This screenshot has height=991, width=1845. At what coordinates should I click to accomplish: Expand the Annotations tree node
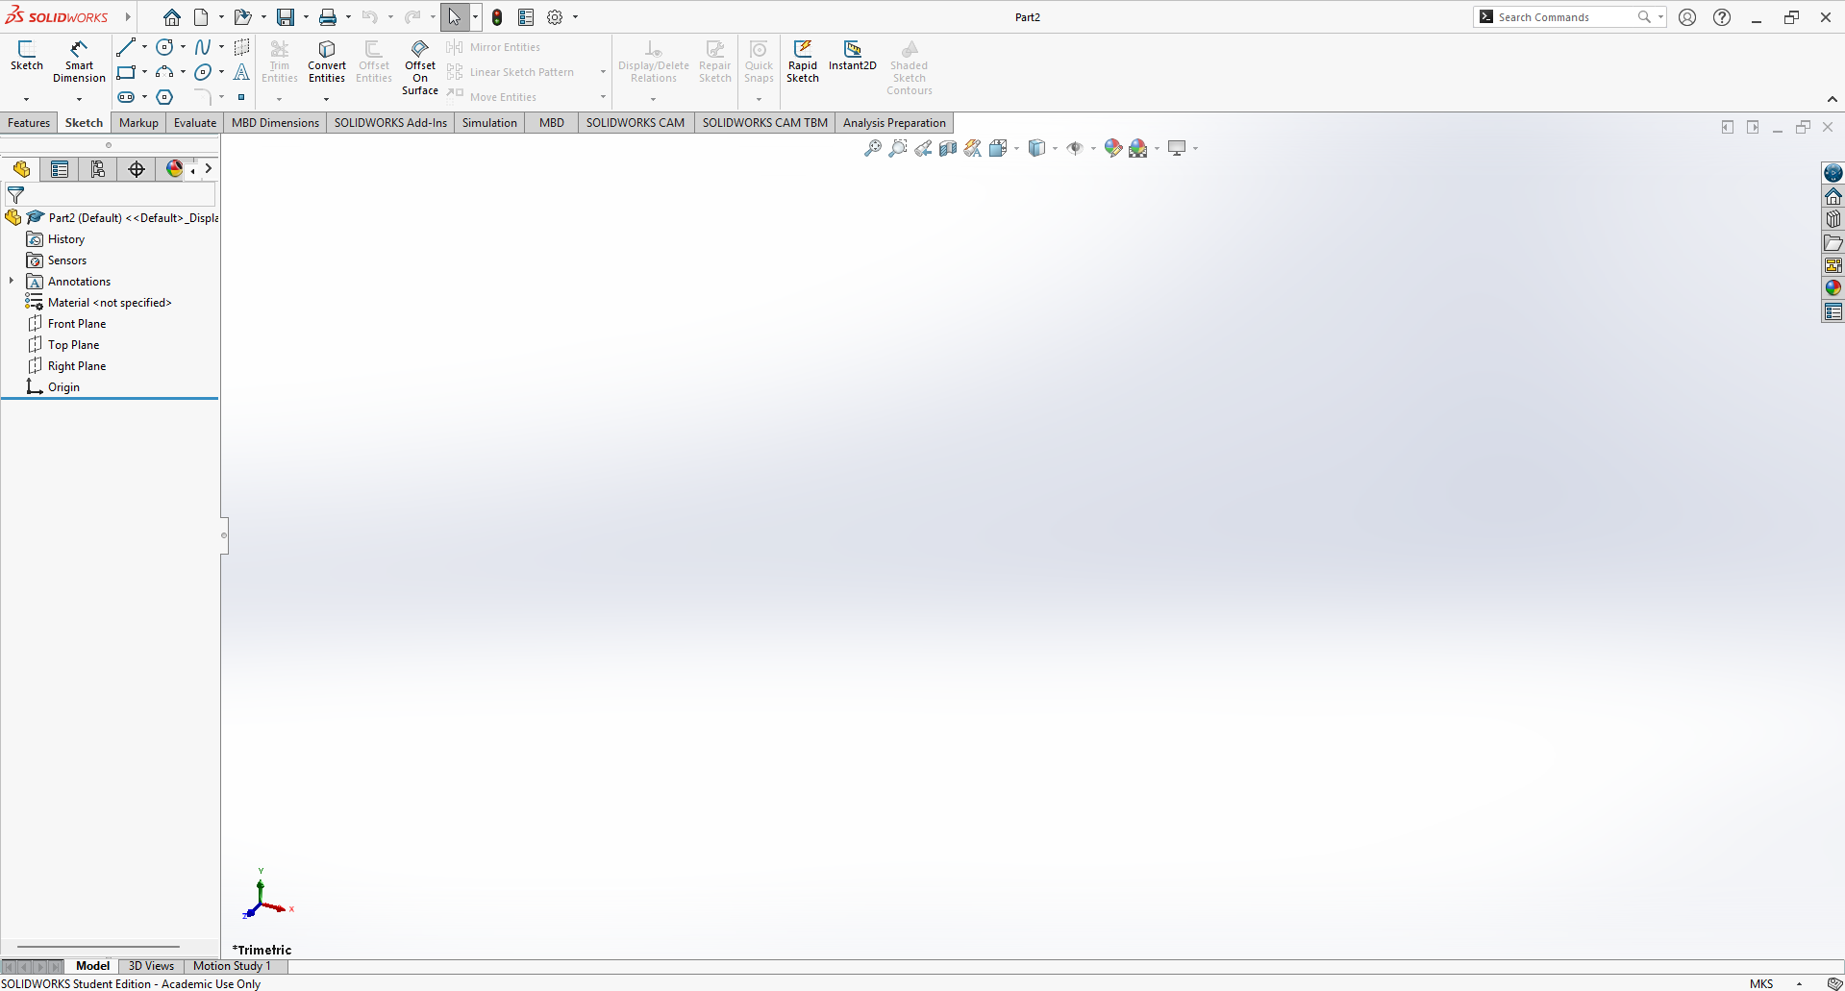coord(12,281)
